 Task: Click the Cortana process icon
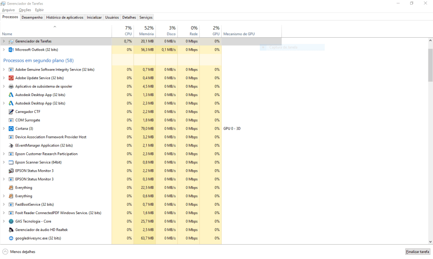click(x=11, y=129)
